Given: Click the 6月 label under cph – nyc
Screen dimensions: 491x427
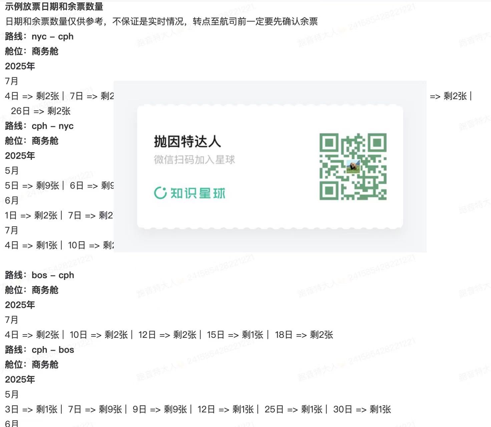Looking at the screenshot, I should (x=12, y=200).
